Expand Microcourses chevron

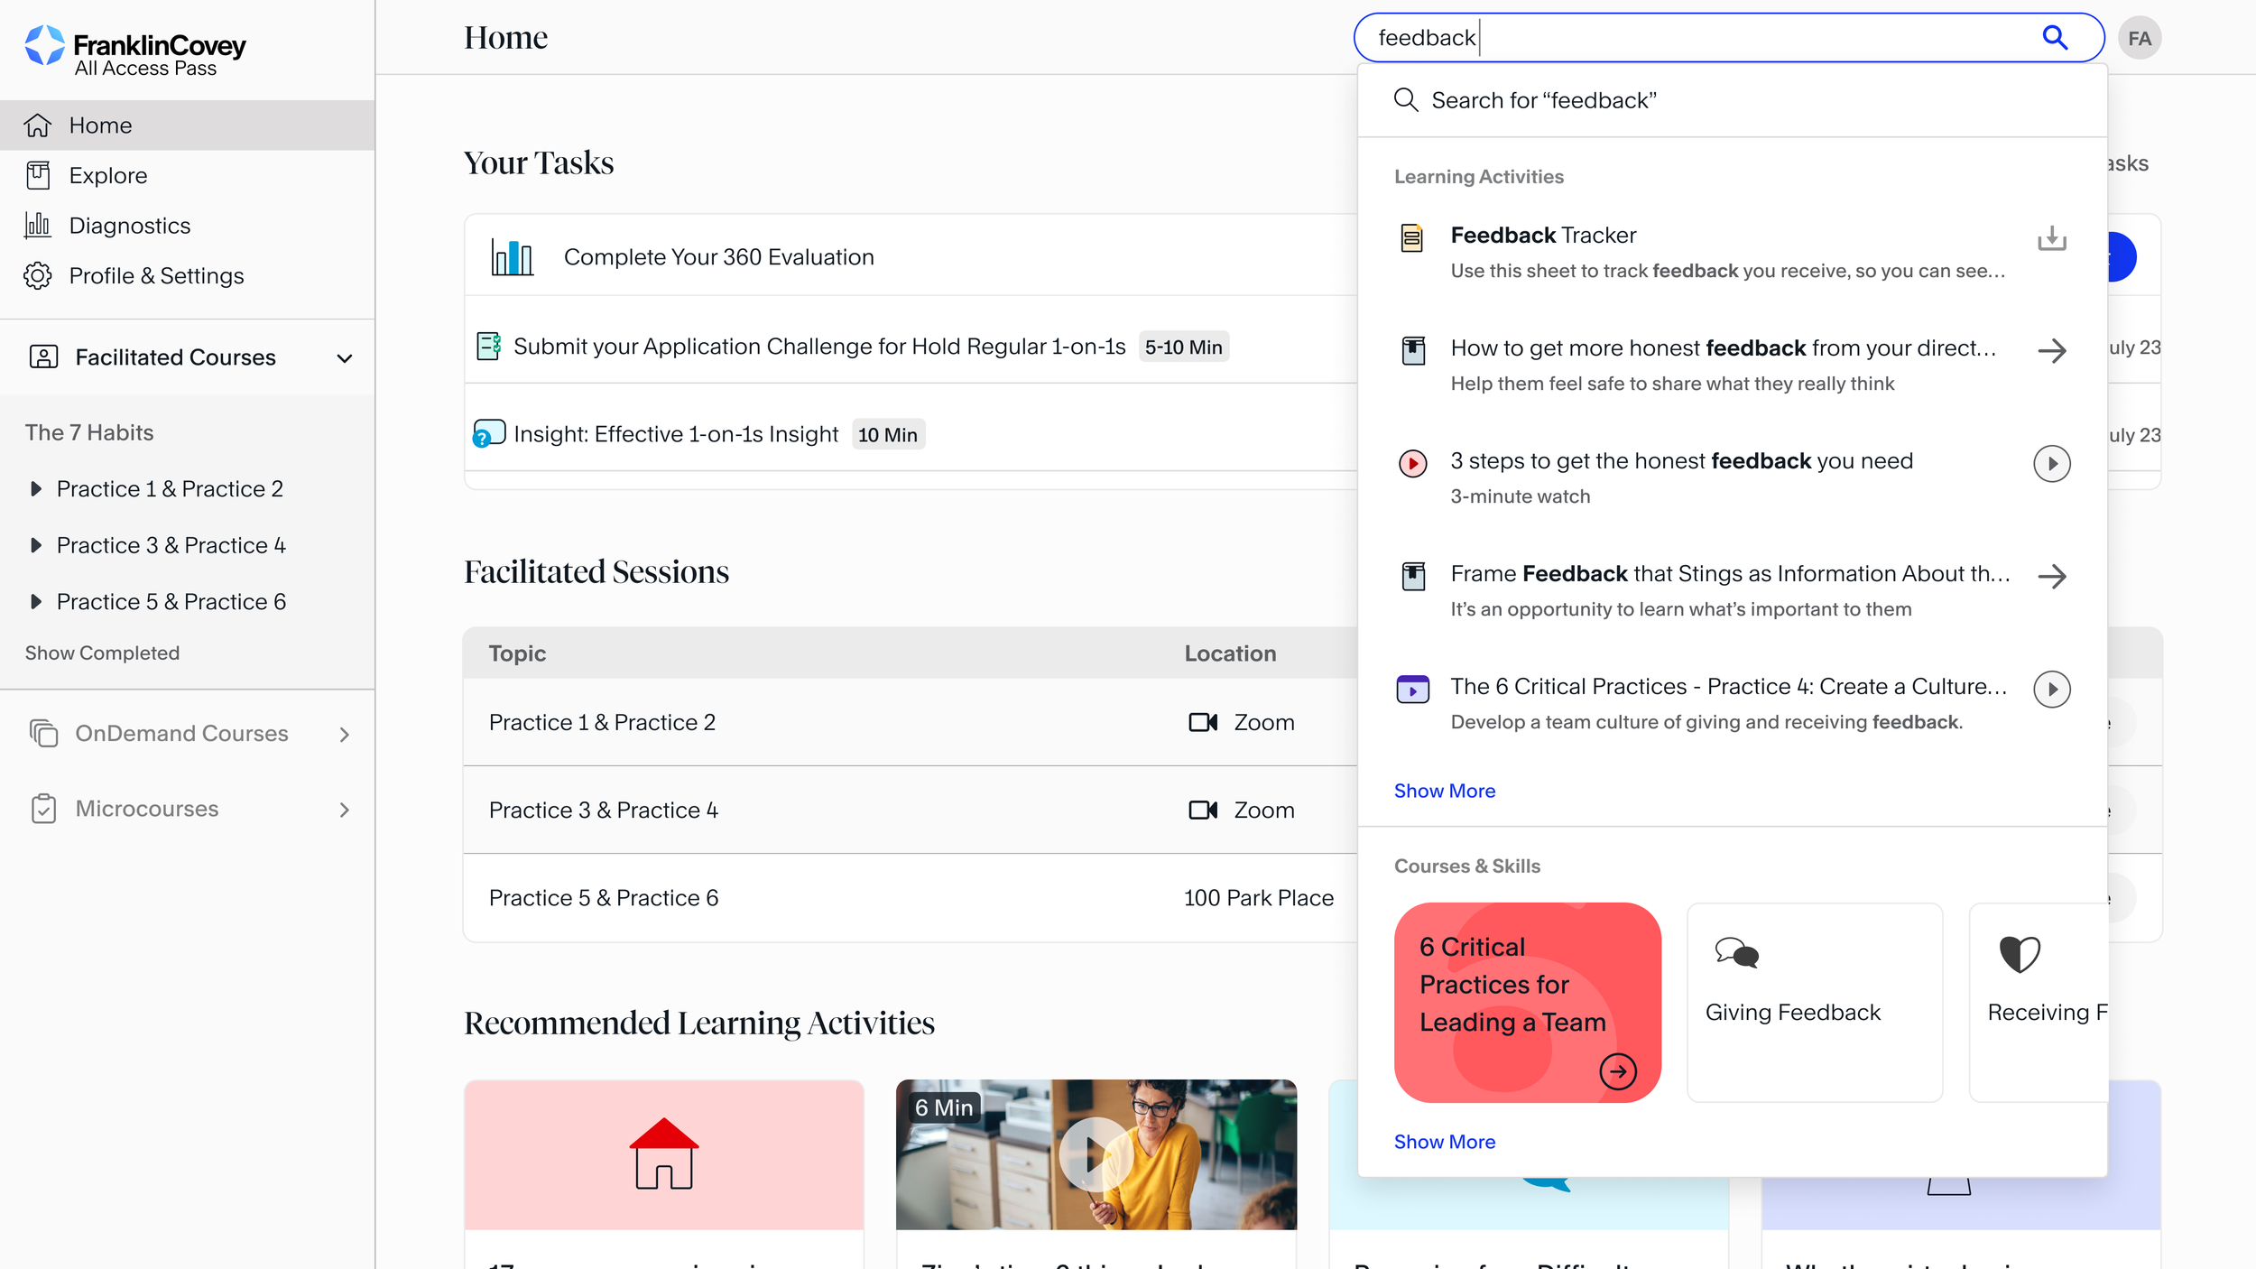click(344, 810)
